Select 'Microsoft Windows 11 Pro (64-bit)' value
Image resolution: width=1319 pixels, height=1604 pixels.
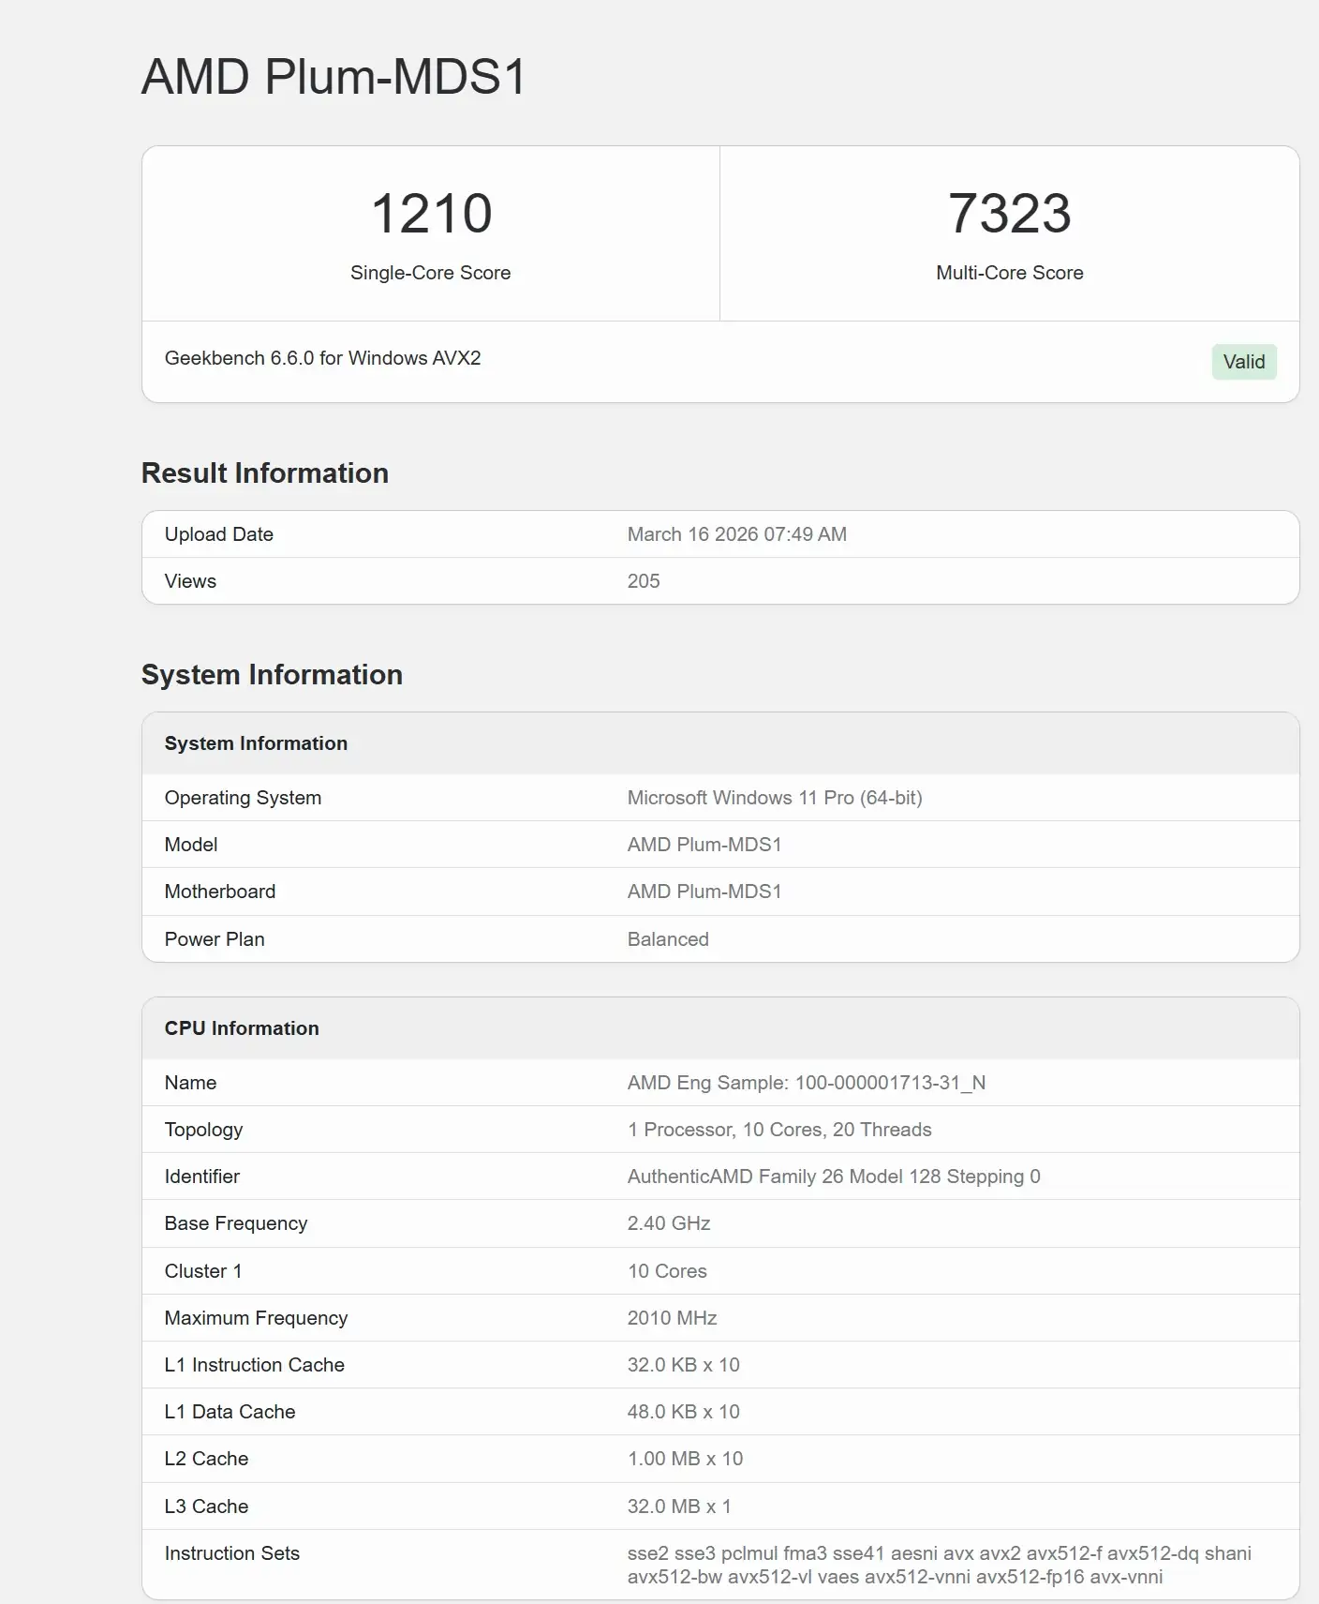pos(775,798)
